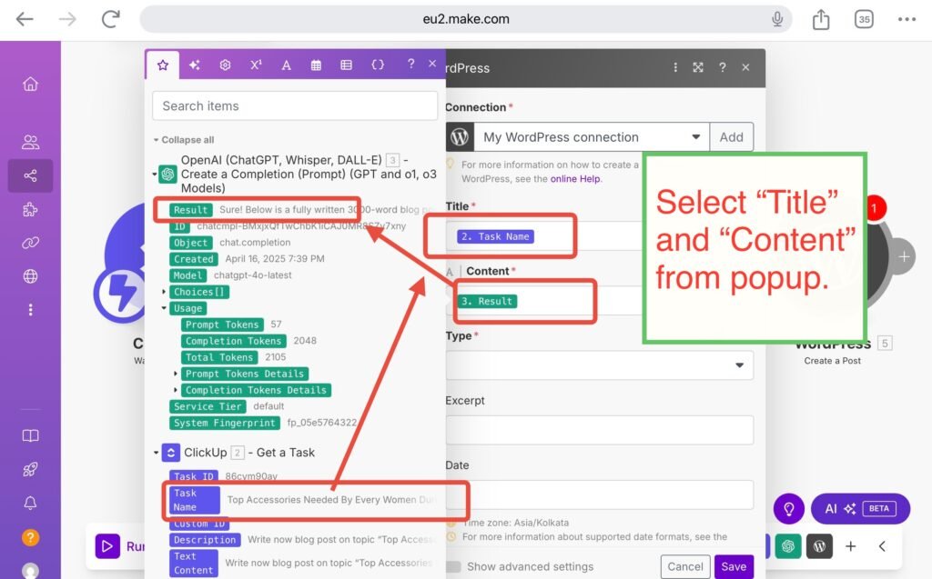Open the Templates puzzle icon

point(30,210)
